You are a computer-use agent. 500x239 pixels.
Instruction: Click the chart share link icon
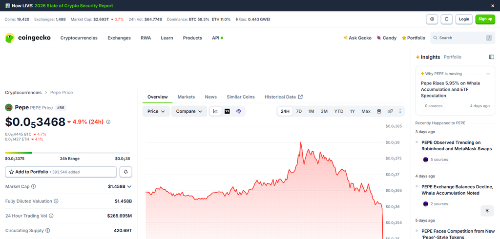[390, 111]
